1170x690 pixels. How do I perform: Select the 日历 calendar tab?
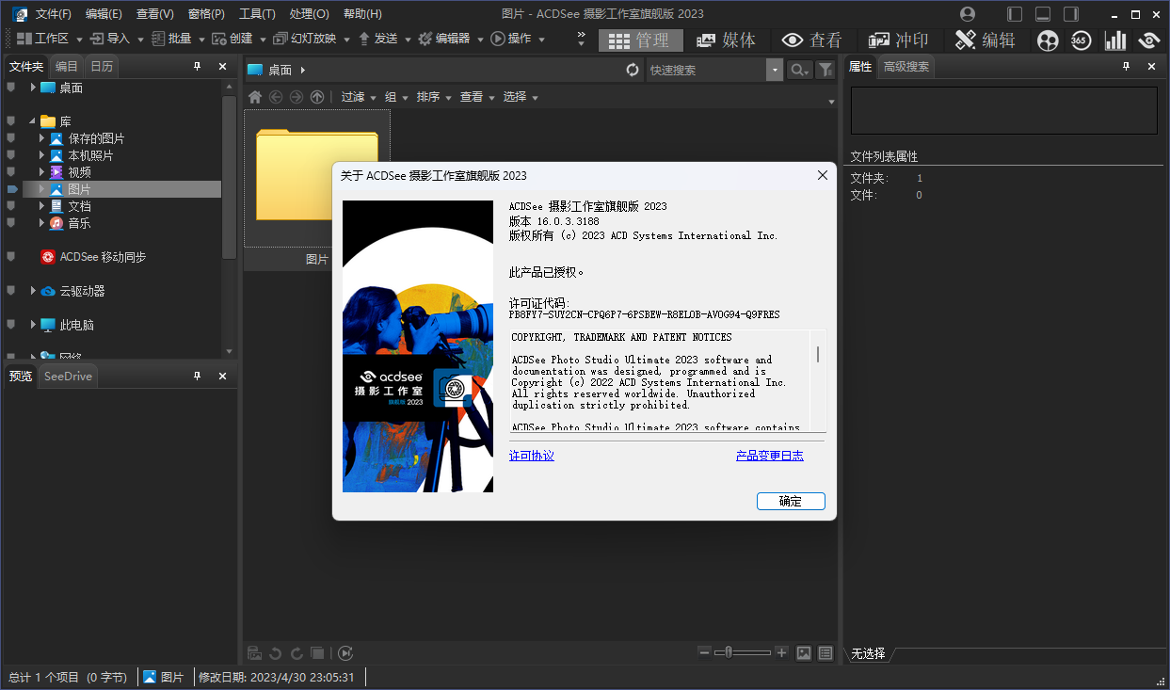click(102, 66)
